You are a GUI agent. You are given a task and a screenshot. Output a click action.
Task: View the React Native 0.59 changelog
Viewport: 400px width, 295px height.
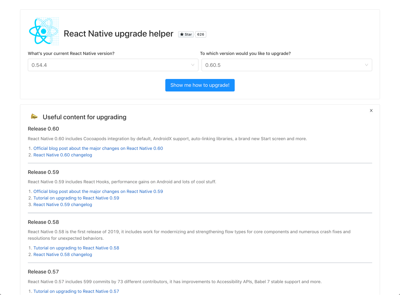[62, 204]
